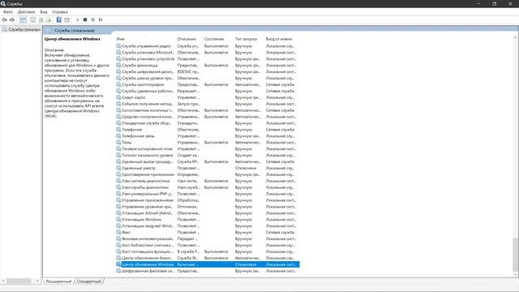The image size is (519, 292).
Task: Pause the service with Pause icon
Action: [92, 19]
